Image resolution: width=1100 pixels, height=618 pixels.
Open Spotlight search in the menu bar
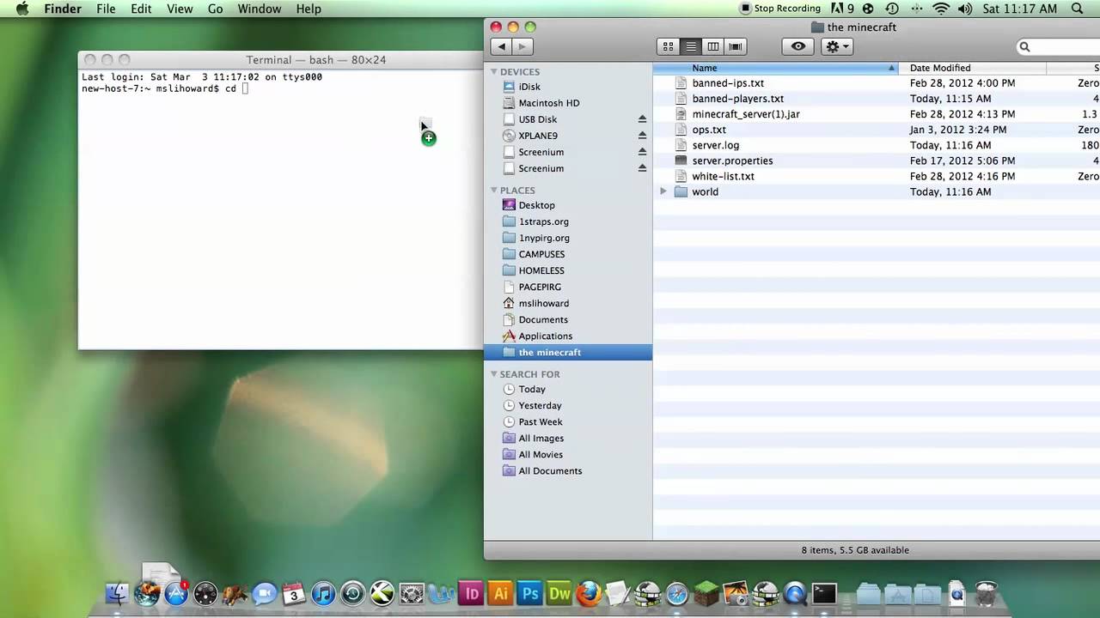coord(1078,9)
